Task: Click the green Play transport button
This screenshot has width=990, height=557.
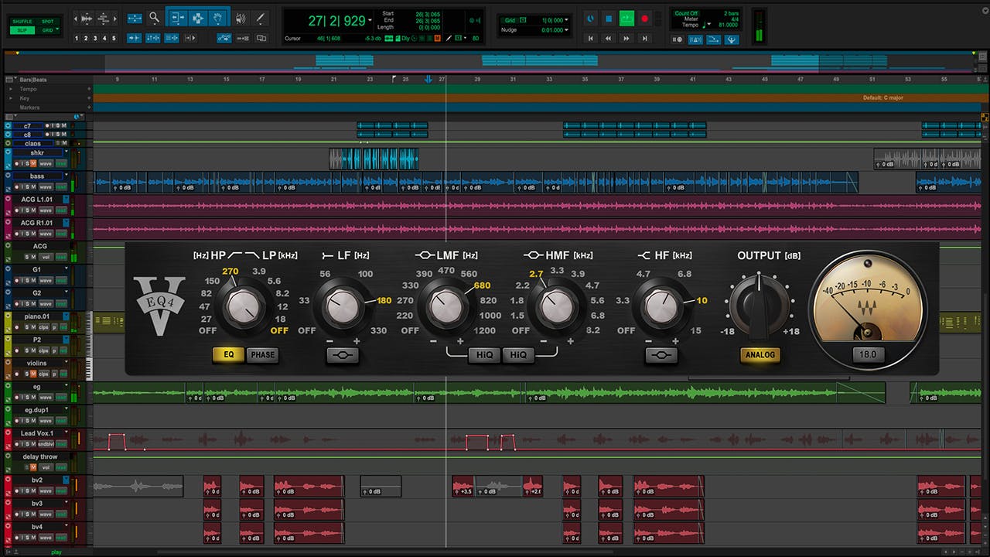Action: [626, 19]
